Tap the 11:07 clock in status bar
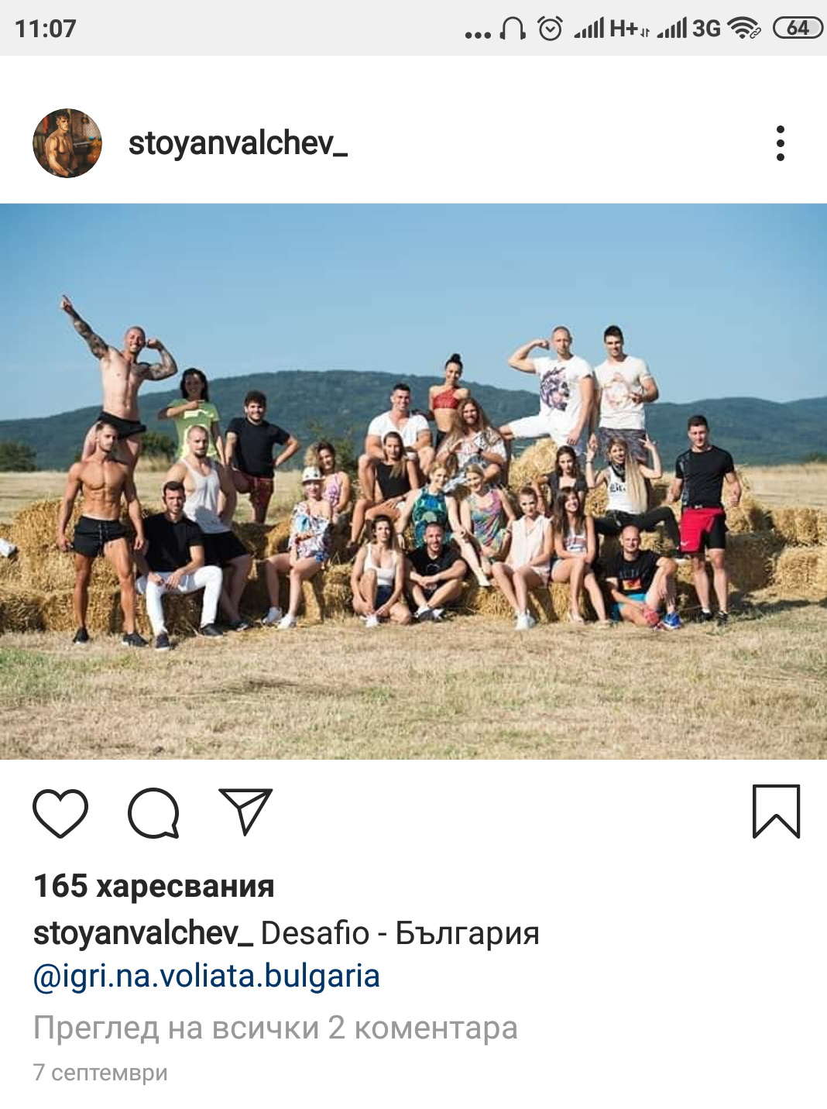This screenshot has width=827, height=1109. [46, 29]
